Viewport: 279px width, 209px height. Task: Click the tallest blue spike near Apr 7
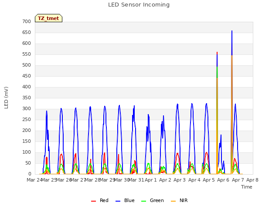tap(232, 43)
